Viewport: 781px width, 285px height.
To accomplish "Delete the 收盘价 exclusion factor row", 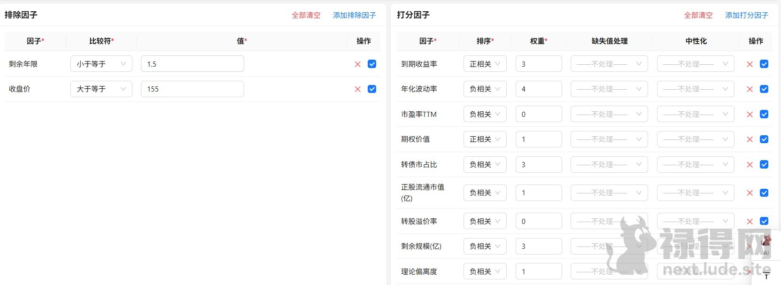I will [x=357, y=89].
